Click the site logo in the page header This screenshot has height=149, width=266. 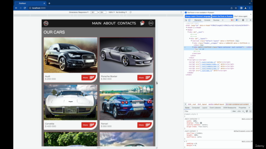(x=46, y=23)
